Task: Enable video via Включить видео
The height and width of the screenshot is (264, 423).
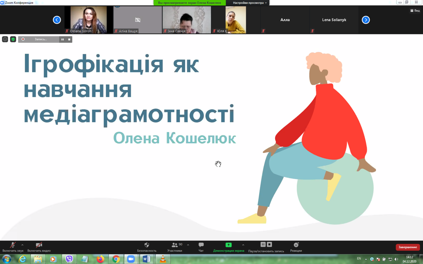Action: pos(39,247)
